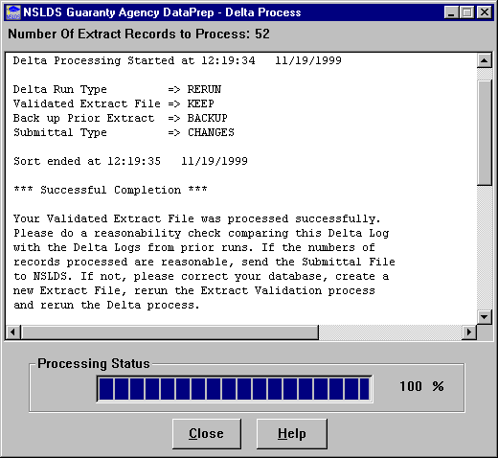Click the window title "Delta Process" text
Viewport: 498px width, 458px height.
263,12
